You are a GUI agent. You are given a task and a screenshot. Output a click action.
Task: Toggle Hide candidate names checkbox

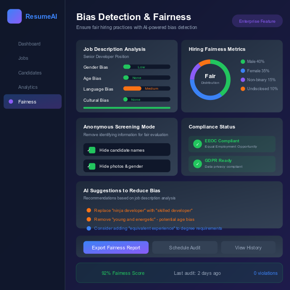pos(92,150)
